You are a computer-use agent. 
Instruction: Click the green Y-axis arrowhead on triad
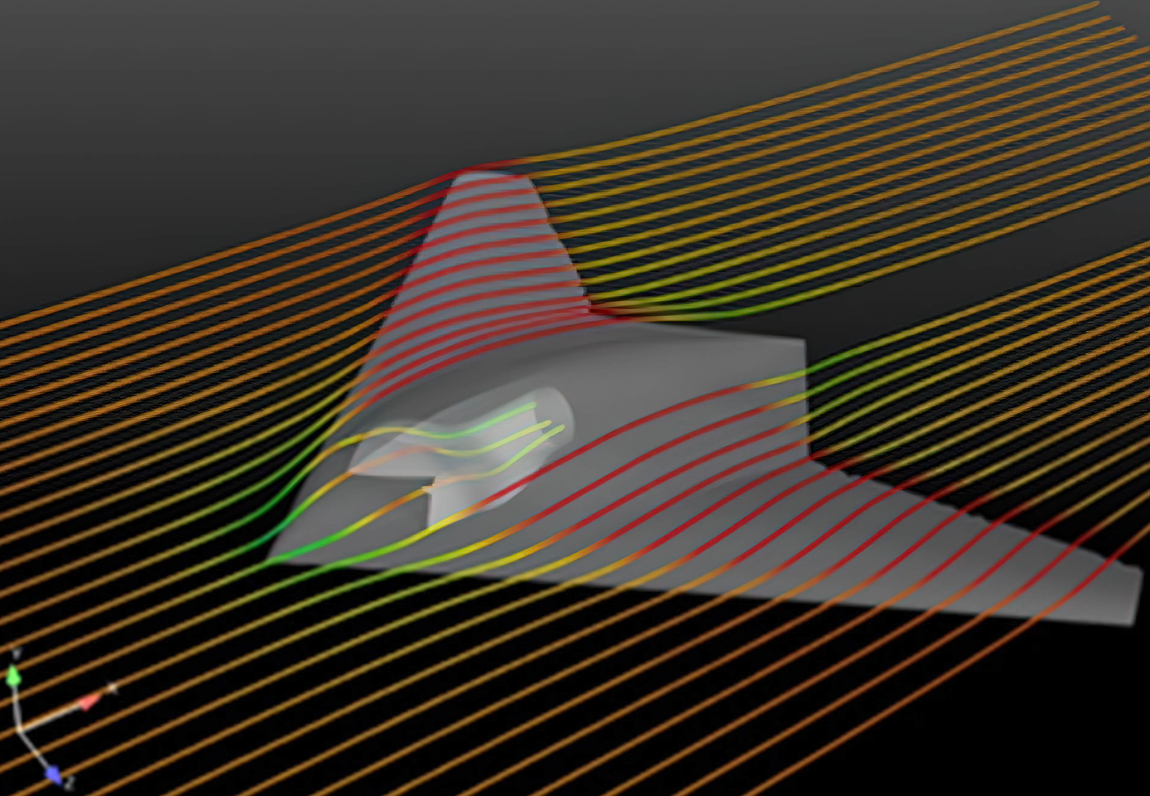13,677
